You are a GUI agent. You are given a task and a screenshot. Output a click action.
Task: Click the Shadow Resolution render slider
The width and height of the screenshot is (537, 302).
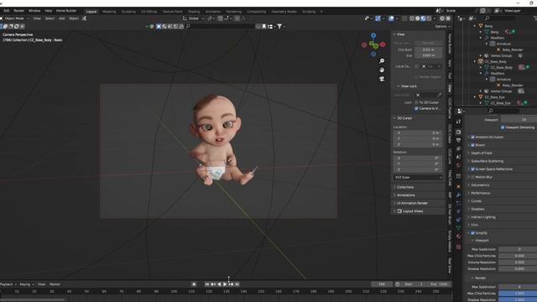point(518,299)
